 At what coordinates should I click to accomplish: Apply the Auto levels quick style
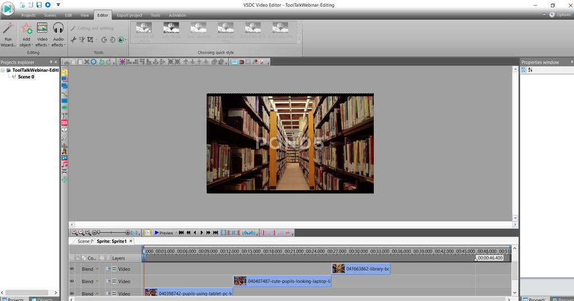tap(171, 31)
